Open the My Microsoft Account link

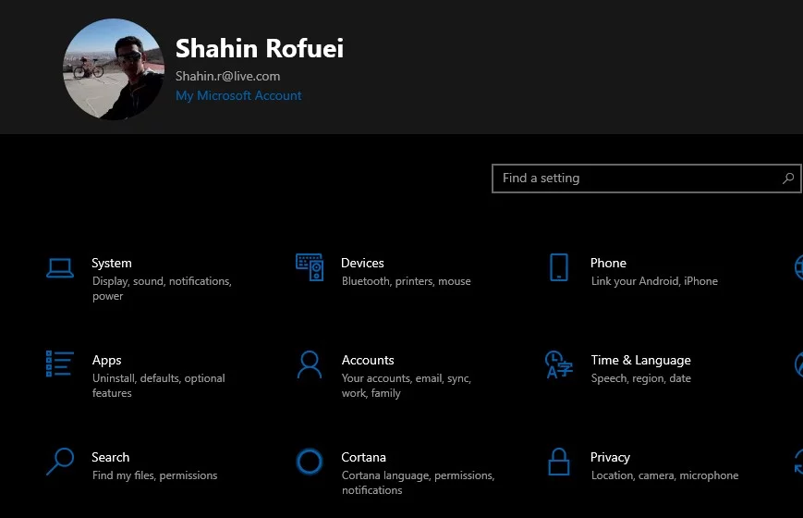238,96
